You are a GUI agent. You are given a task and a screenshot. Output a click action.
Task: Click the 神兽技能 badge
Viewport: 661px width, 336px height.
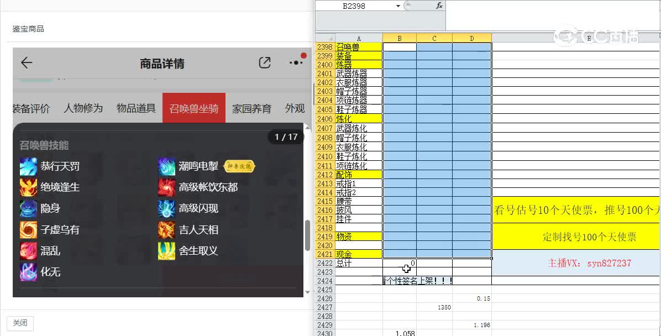click(239, 166)
